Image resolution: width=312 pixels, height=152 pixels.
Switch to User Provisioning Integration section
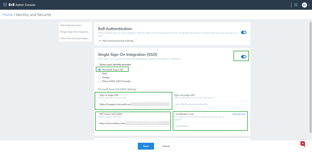pos(75,38)
